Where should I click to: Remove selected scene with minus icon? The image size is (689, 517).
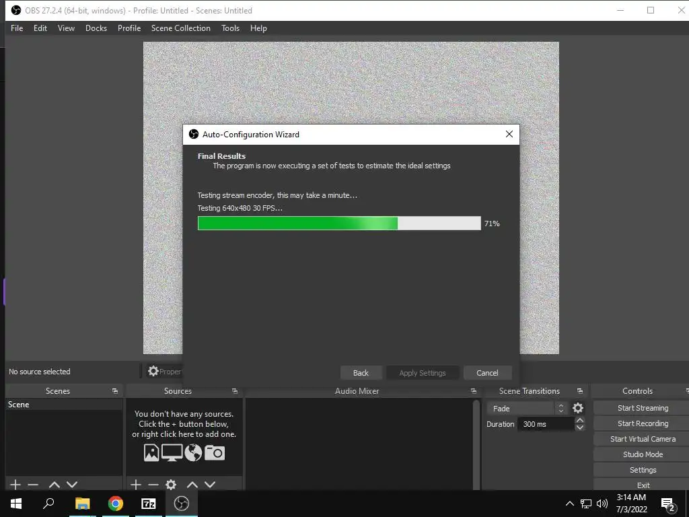(33, 485)
